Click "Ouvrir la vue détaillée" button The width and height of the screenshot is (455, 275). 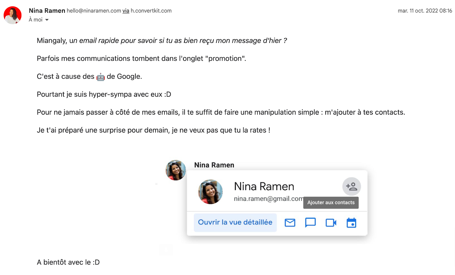235,222
